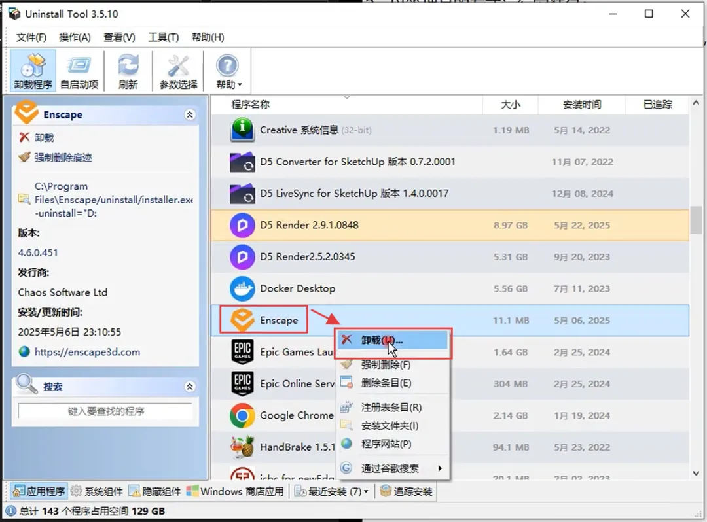707x522 pixels.
Task: Open the 工具(T) menu
Action: [x=163, y=37]
